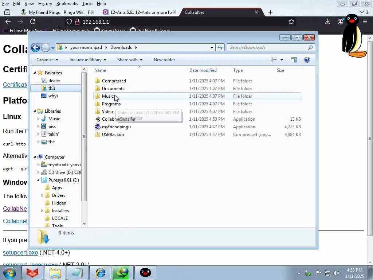Bookmark this page with the star icon

click(291, 22)
